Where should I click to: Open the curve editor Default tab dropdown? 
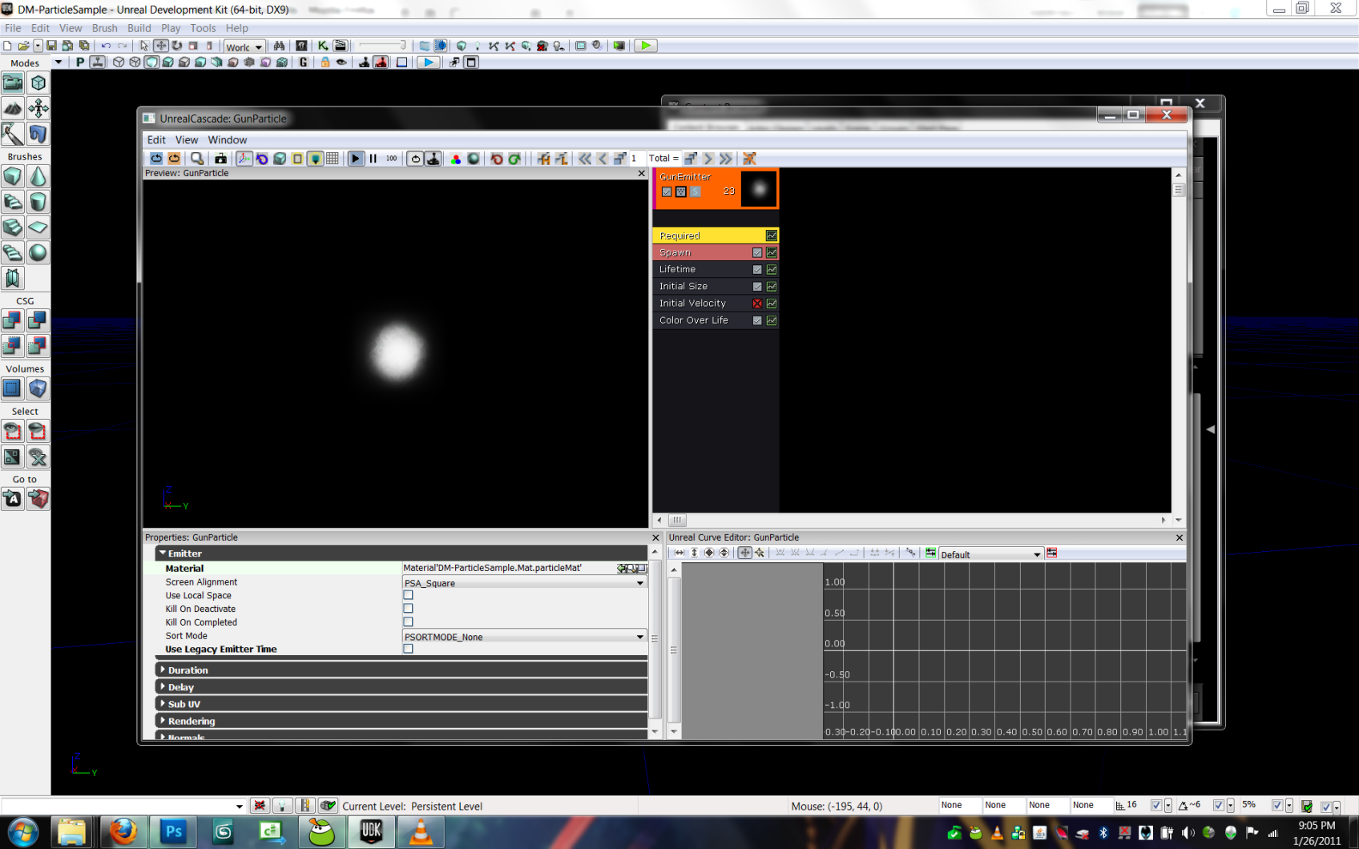click(990, 554)
